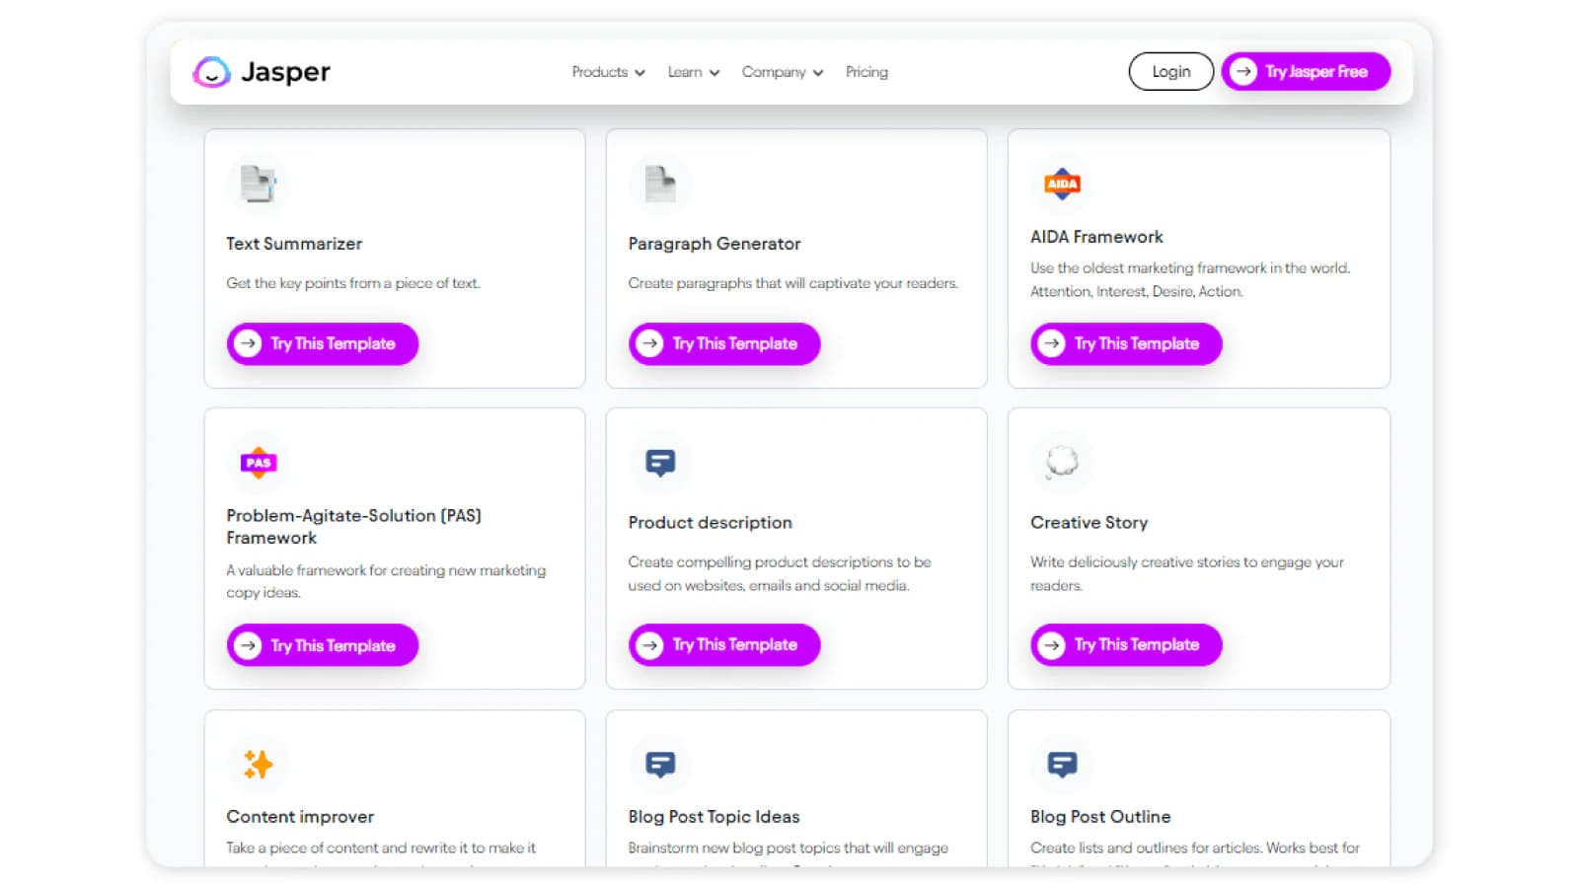Click the Product description heading
Image resolution: width=1579 pixels, height=888 pixels.
point(710,523)
